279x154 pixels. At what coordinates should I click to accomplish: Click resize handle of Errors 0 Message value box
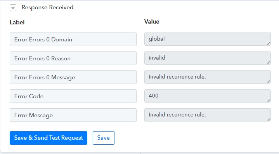269,81
